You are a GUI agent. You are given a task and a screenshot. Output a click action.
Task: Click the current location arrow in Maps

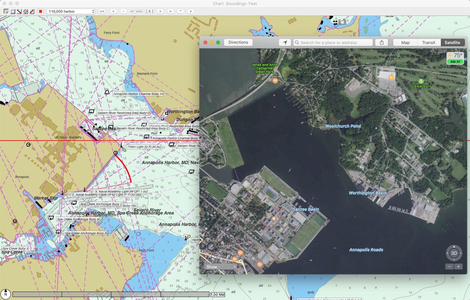(x=285, y=42)
